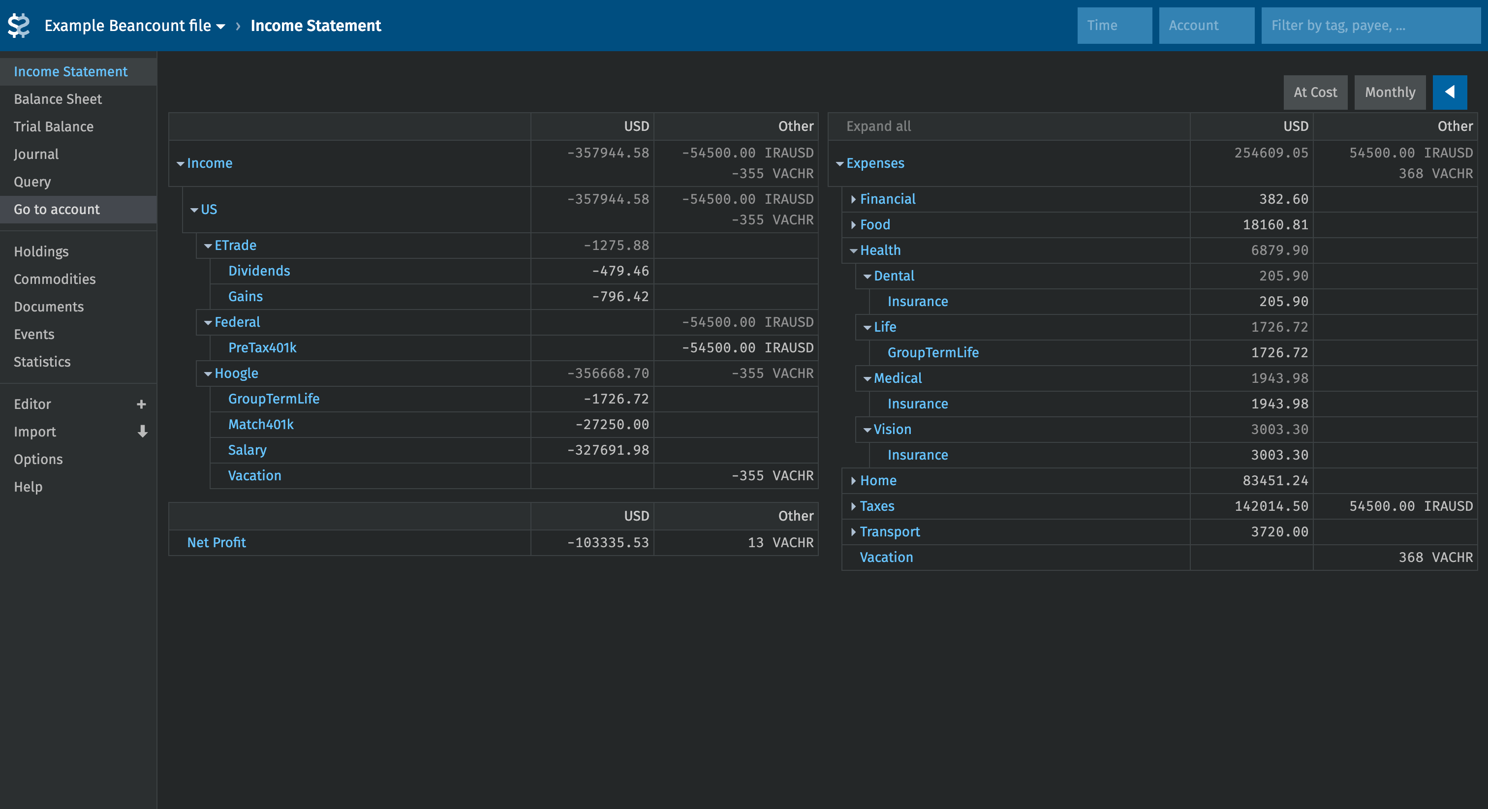This screenshot has width=1488, height=809.
Task: Expand the Financial expenses node
Action: pyautogui.click(x=853, y=199)
